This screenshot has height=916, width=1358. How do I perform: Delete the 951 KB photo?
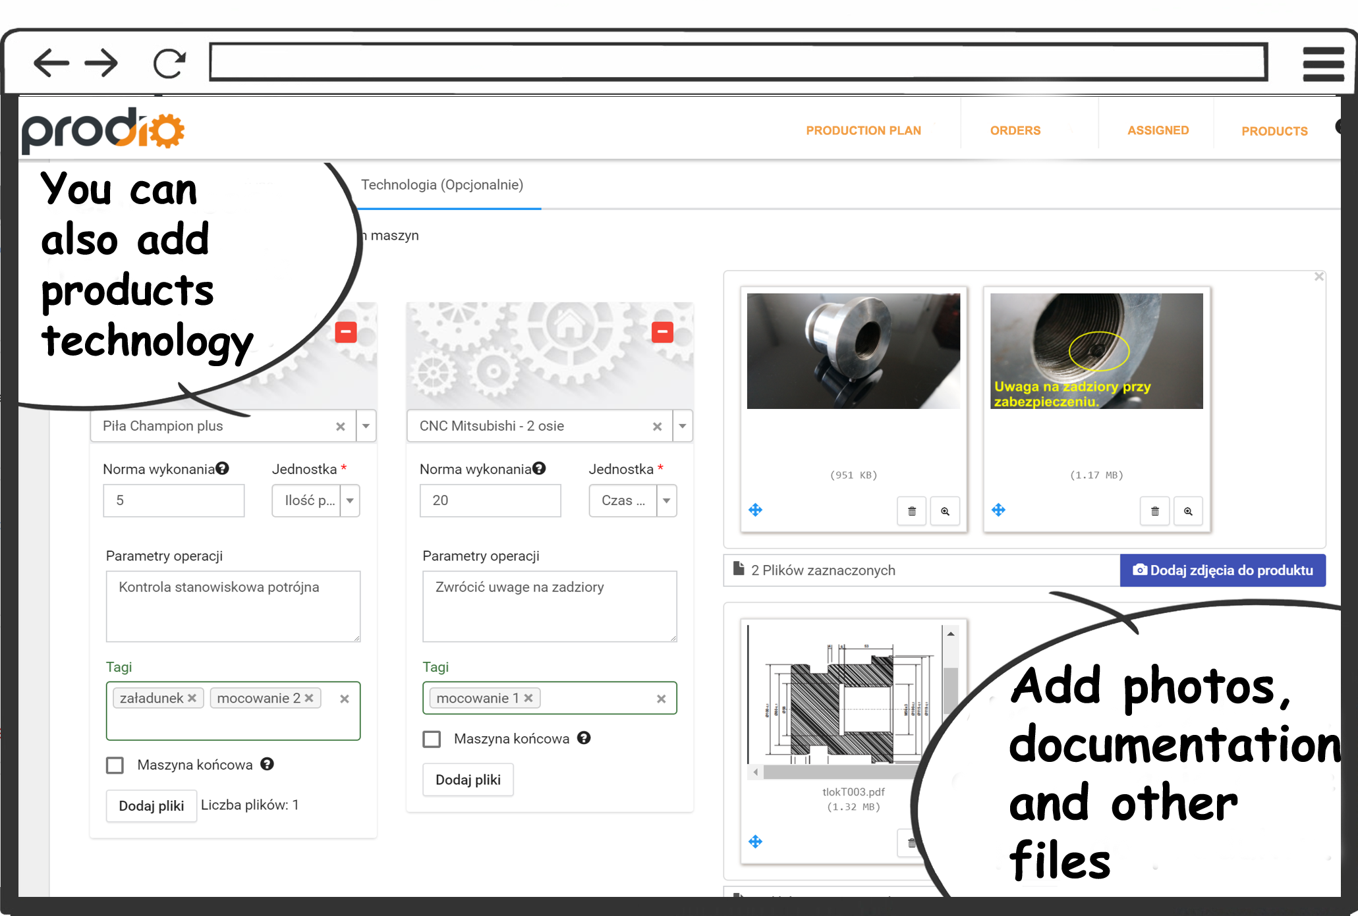coord(912,511)
